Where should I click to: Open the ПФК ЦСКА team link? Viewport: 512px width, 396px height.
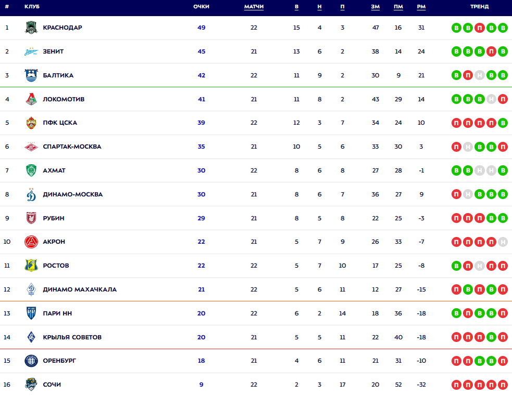click(x=60, y=123)
